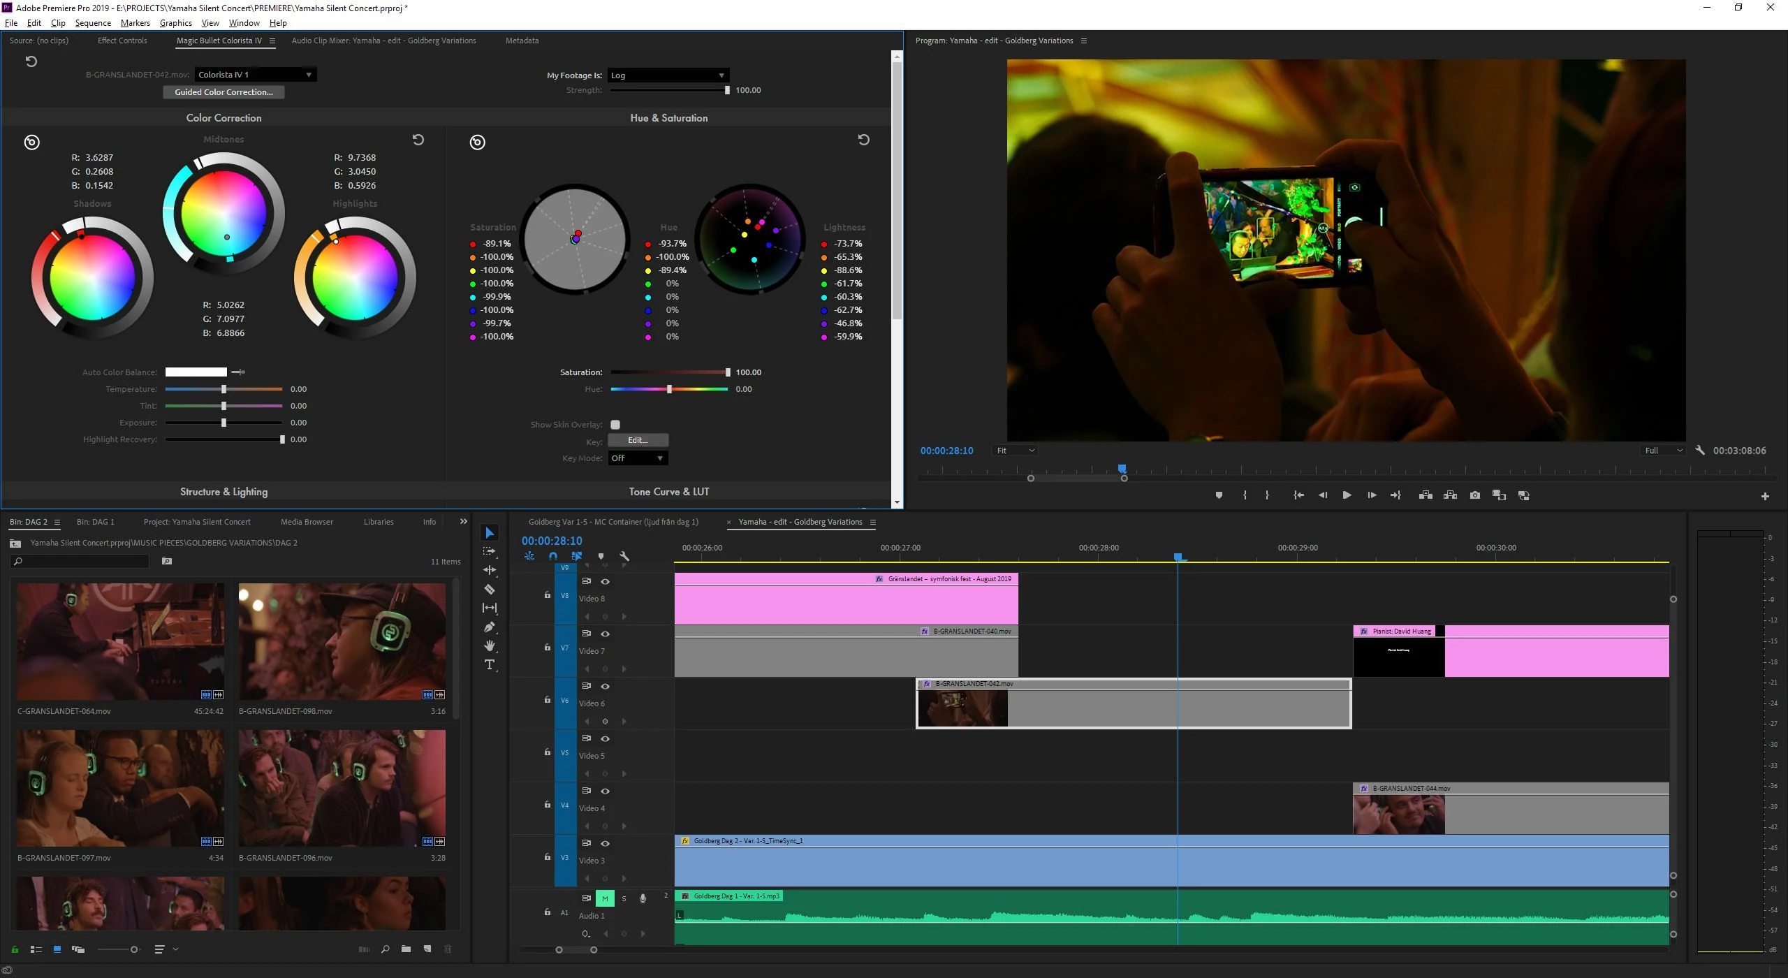Click the Export Frame camera icon
The height and width of the screenshot is (978, 1788).
click(1474, 495)
